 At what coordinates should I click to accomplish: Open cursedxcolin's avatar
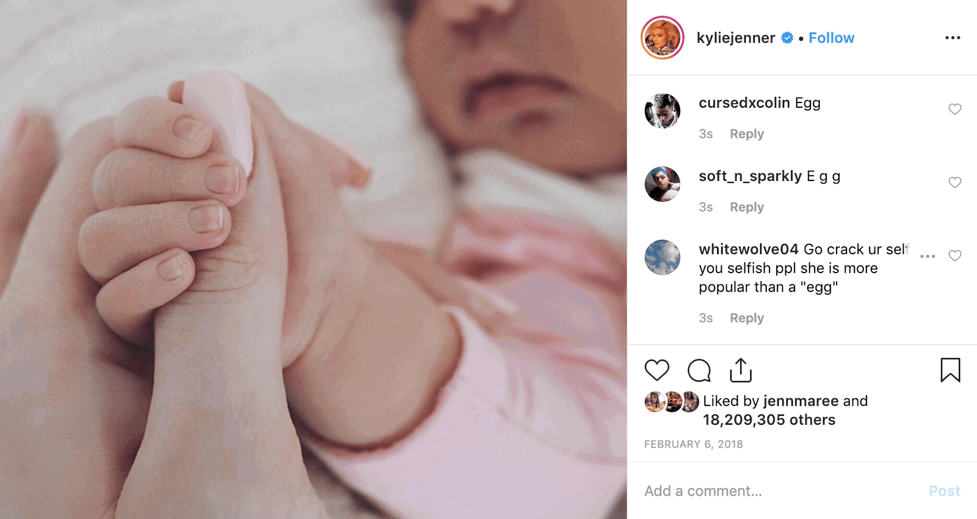(x=663, y=111)
